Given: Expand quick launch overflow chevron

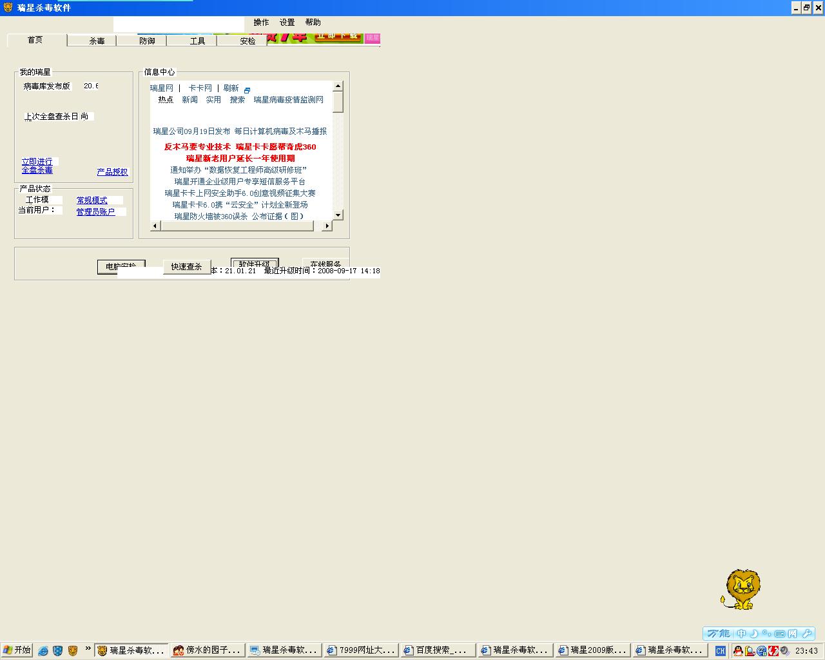Looking at the screenshot, I should point(88,649).
